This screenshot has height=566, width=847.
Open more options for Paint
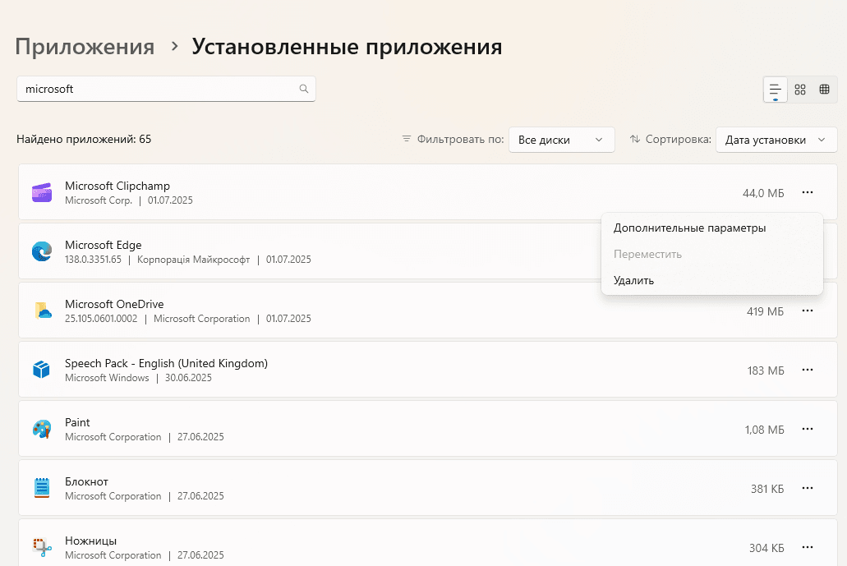click(808, 429)
